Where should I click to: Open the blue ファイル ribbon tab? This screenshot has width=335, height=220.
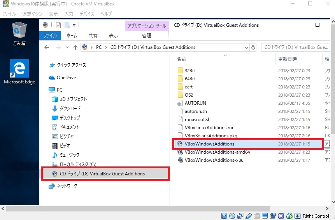[50, 35]
